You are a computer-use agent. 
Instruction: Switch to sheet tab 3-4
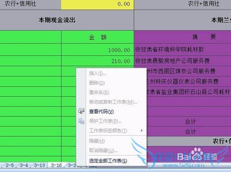point(24,166)
